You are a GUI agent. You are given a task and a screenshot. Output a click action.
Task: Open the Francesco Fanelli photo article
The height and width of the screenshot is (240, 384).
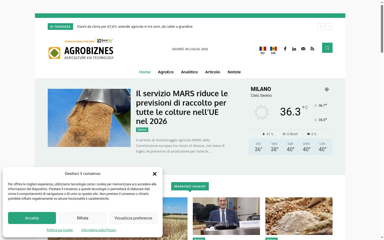coord(226,216)
